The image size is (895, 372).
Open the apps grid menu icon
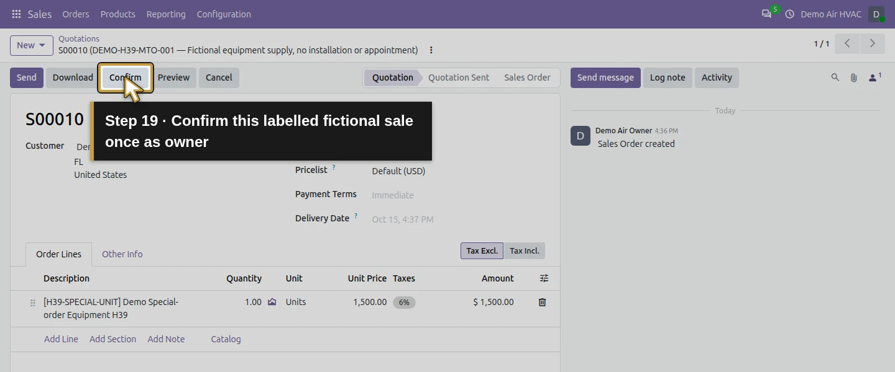coord(16,14)
